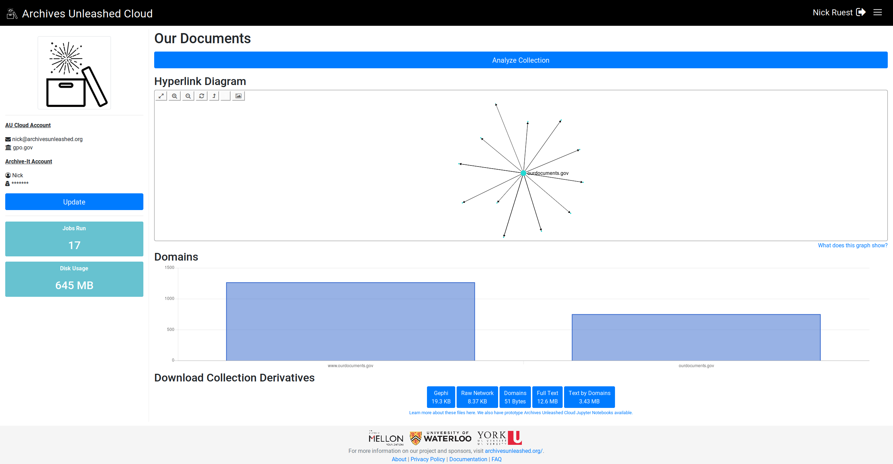Click the 1500 y-axis value of Domains chart
893x464 pixels.
coord(170,268)
